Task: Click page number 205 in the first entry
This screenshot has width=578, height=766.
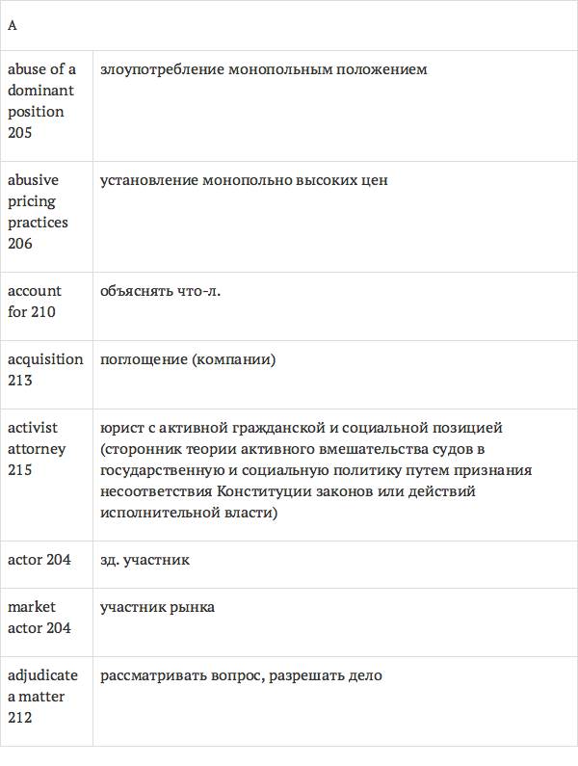Action: coord(20,133)
